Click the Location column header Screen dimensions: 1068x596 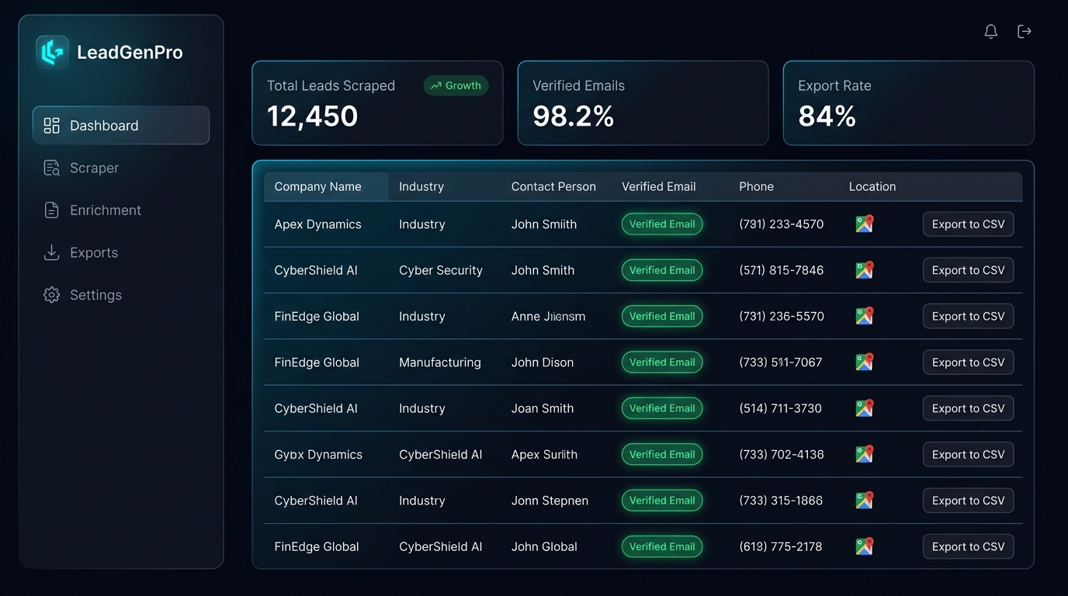872,186
